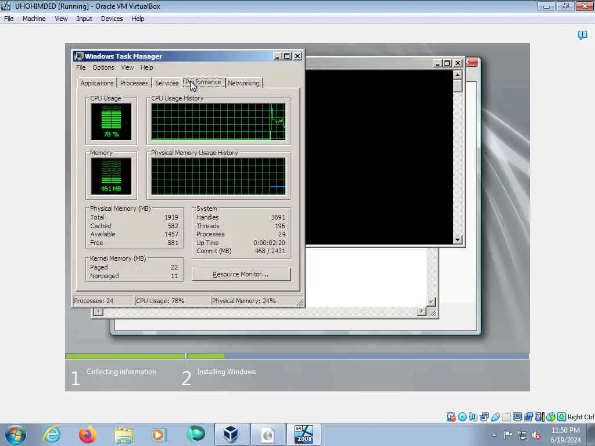Click the Resource Monitor button

[241, 274]
